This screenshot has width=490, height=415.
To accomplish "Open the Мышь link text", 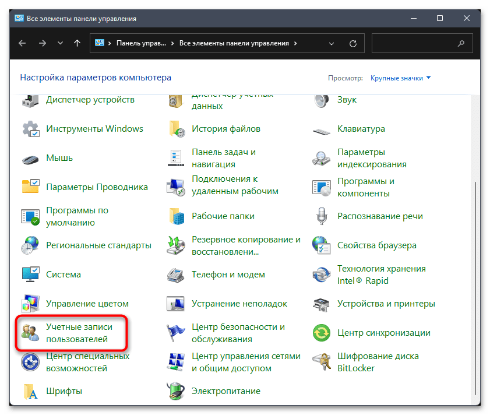I will click(x=59, y=157).
